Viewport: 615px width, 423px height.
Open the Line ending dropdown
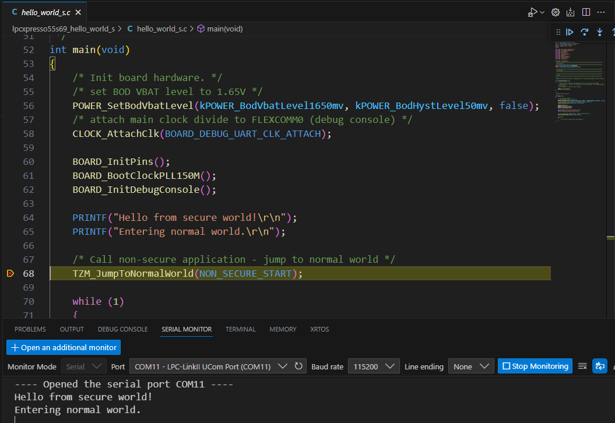pyautogui.click(x=471, y=366)
